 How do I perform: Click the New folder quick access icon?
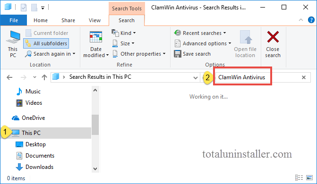pos(34,8)
